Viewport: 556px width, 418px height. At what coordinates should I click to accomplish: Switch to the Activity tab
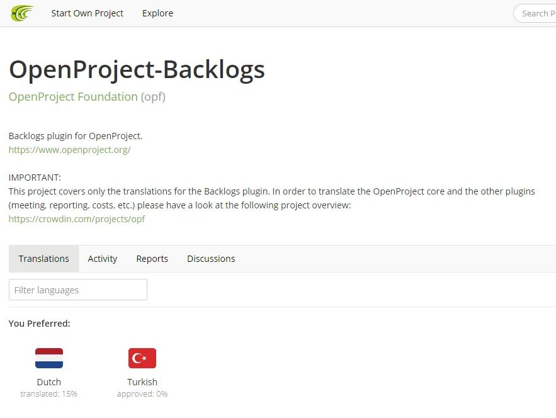point(103,259)
